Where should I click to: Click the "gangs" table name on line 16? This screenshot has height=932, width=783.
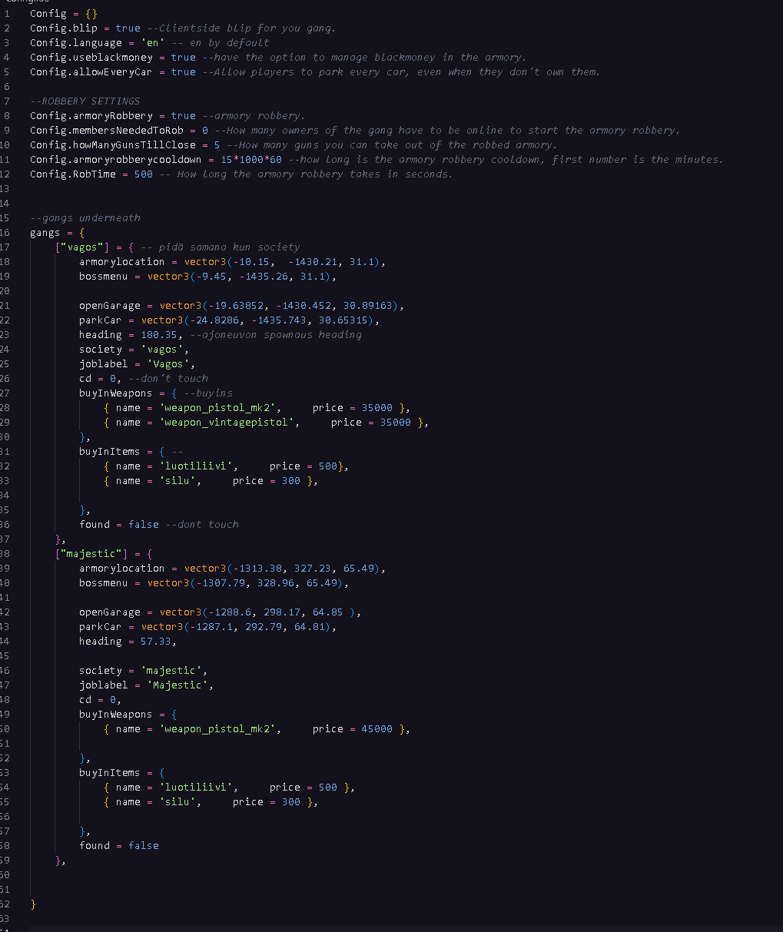click(45, 233)
